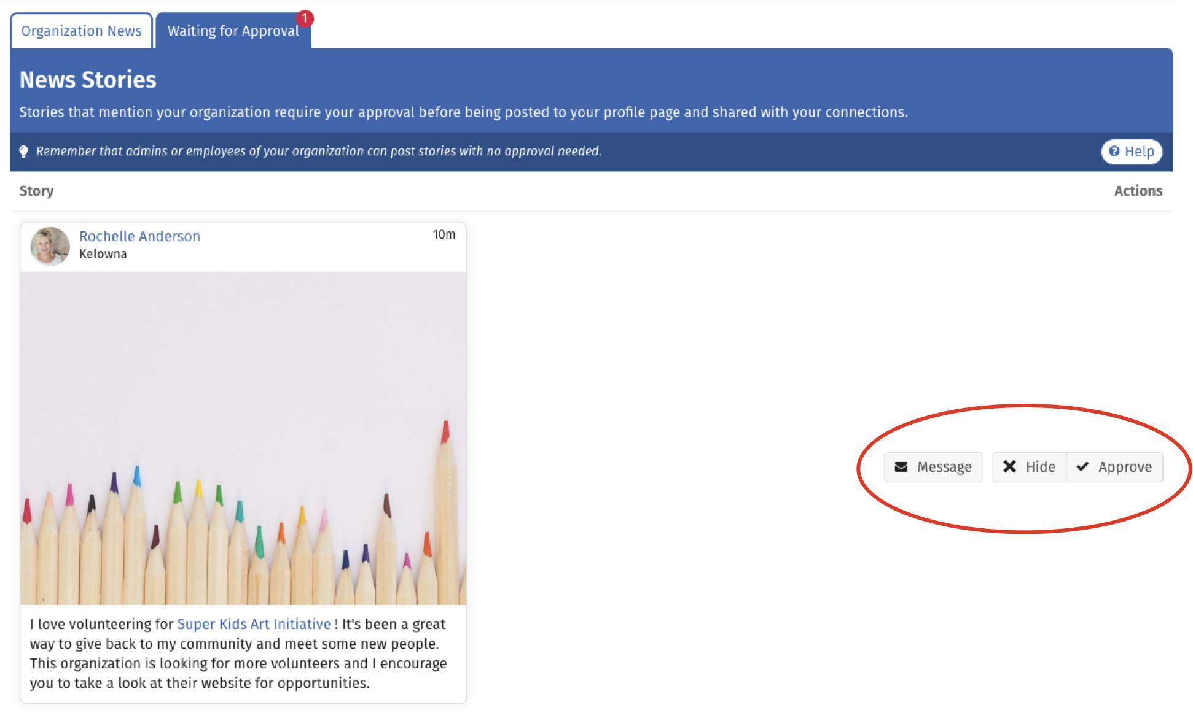Approve Rochelle Anderson's story
This screenshot has height=713, width=1193.
pyautogui.click(x=1114, y=467)
